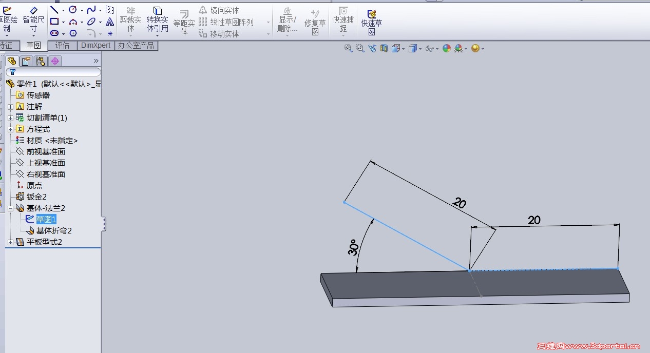This screenshot has height=353, width=650.
Task: Click the Trim Entities (剪裁实体) tool
Action: pos(131,19)
